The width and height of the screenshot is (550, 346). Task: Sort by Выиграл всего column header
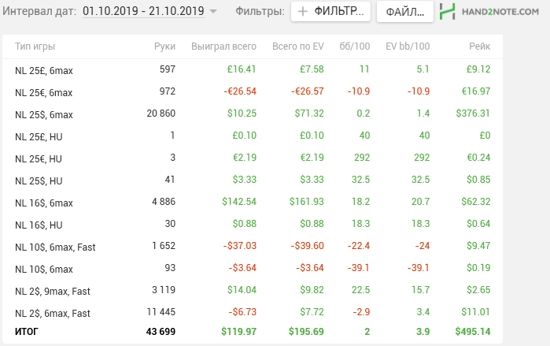223,47
